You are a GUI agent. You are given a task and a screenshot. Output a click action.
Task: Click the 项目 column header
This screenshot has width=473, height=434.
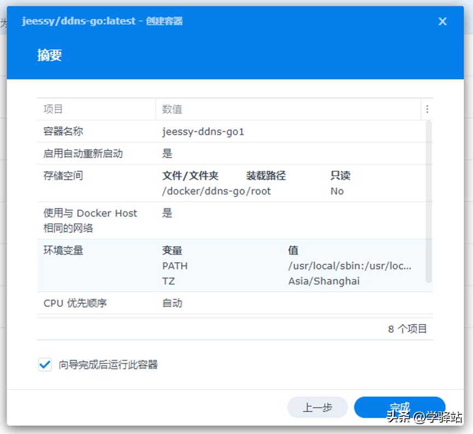pos(53,109)
